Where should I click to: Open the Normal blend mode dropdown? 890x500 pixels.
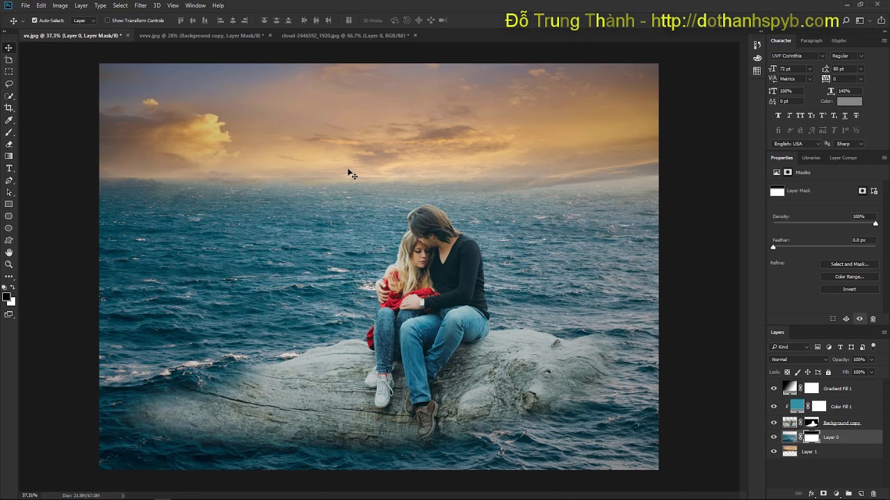pyautogui.click(x=799, y=360)
